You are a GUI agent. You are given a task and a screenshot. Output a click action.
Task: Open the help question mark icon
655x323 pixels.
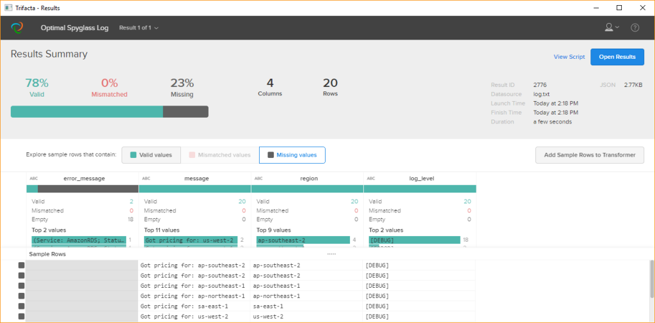tap(635, 28)
